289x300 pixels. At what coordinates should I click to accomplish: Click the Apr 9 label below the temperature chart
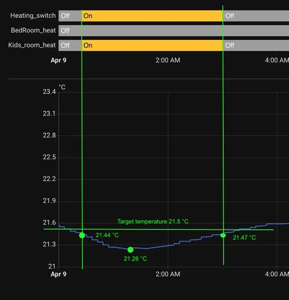point(58,274)
